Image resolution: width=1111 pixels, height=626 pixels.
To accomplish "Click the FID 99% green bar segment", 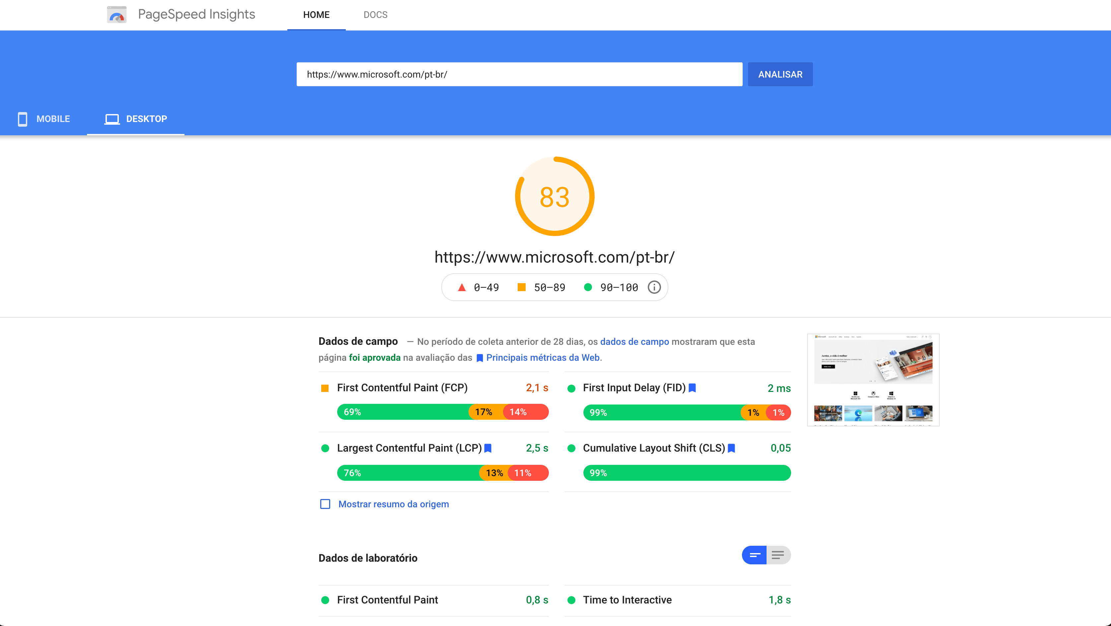I will (x=662, y=412).
